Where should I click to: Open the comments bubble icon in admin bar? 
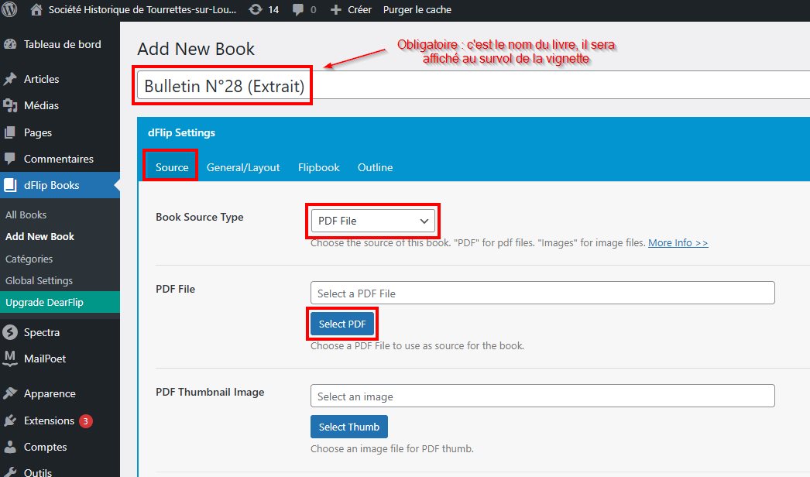coord(298,10)
